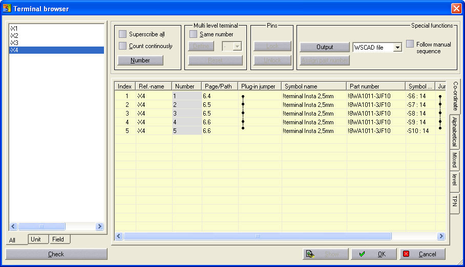Click the Assign part number button
The height and width of the screenshot is (267, 465).
[325, 60]
